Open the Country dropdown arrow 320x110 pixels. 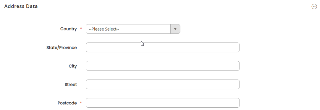pyautogui.click(x=175, y=29)
